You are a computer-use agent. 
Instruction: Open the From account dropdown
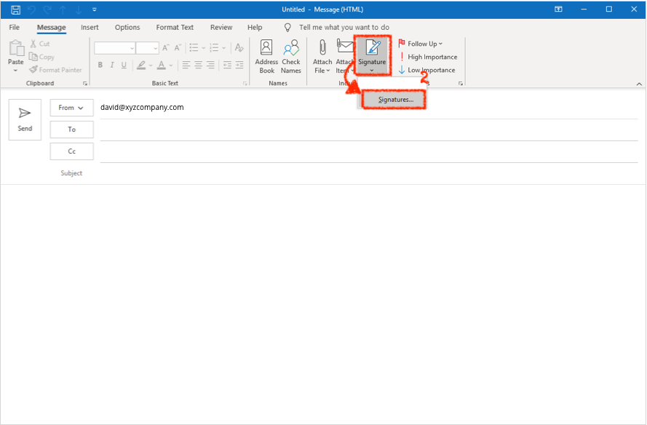(x=71, y=108)
